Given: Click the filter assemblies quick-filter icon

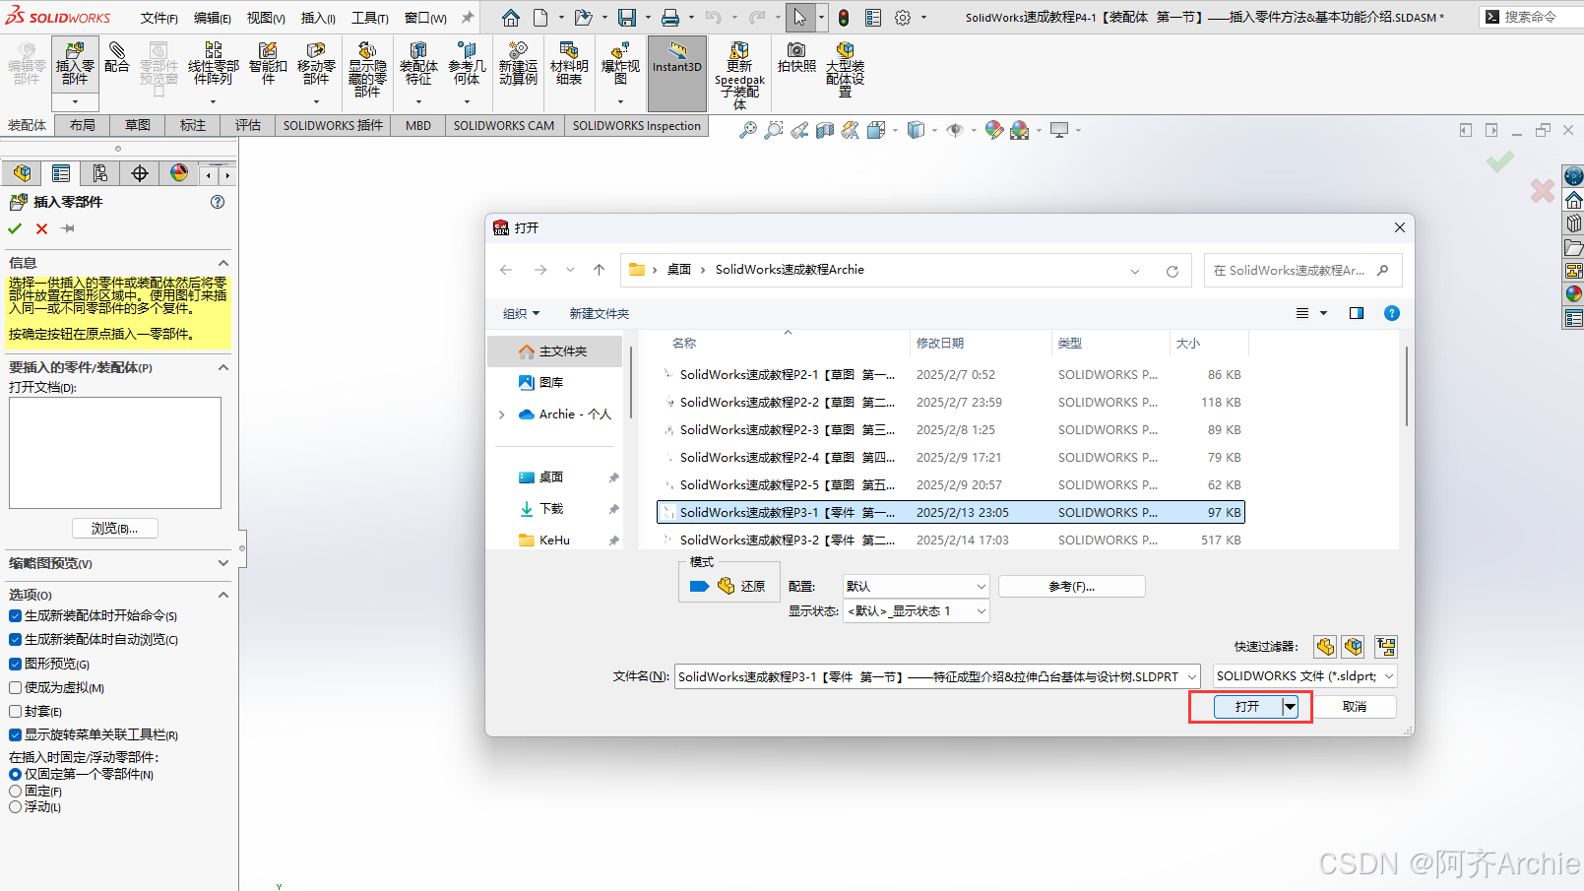Looking at the screenshot, I should point(1354,647).
